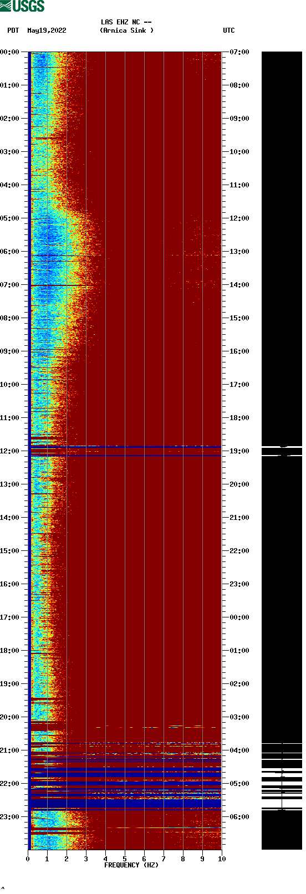The width and height of the screenshot is (306, 894).
Task: Select the 4 Hz frequency tick label
Action: click(105, 859)
